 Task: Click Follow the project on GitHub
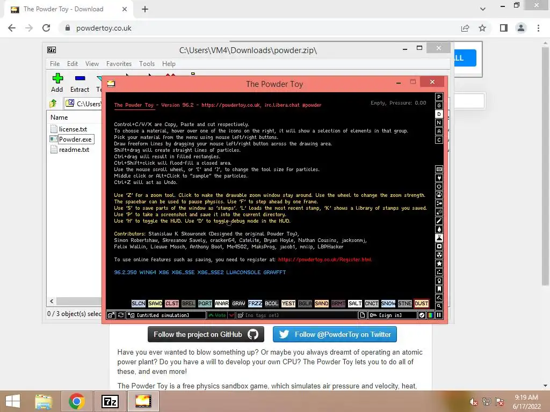pos(206,335)
